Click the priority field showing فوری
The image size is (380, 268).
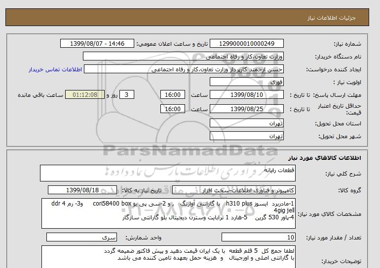(246, 82)
